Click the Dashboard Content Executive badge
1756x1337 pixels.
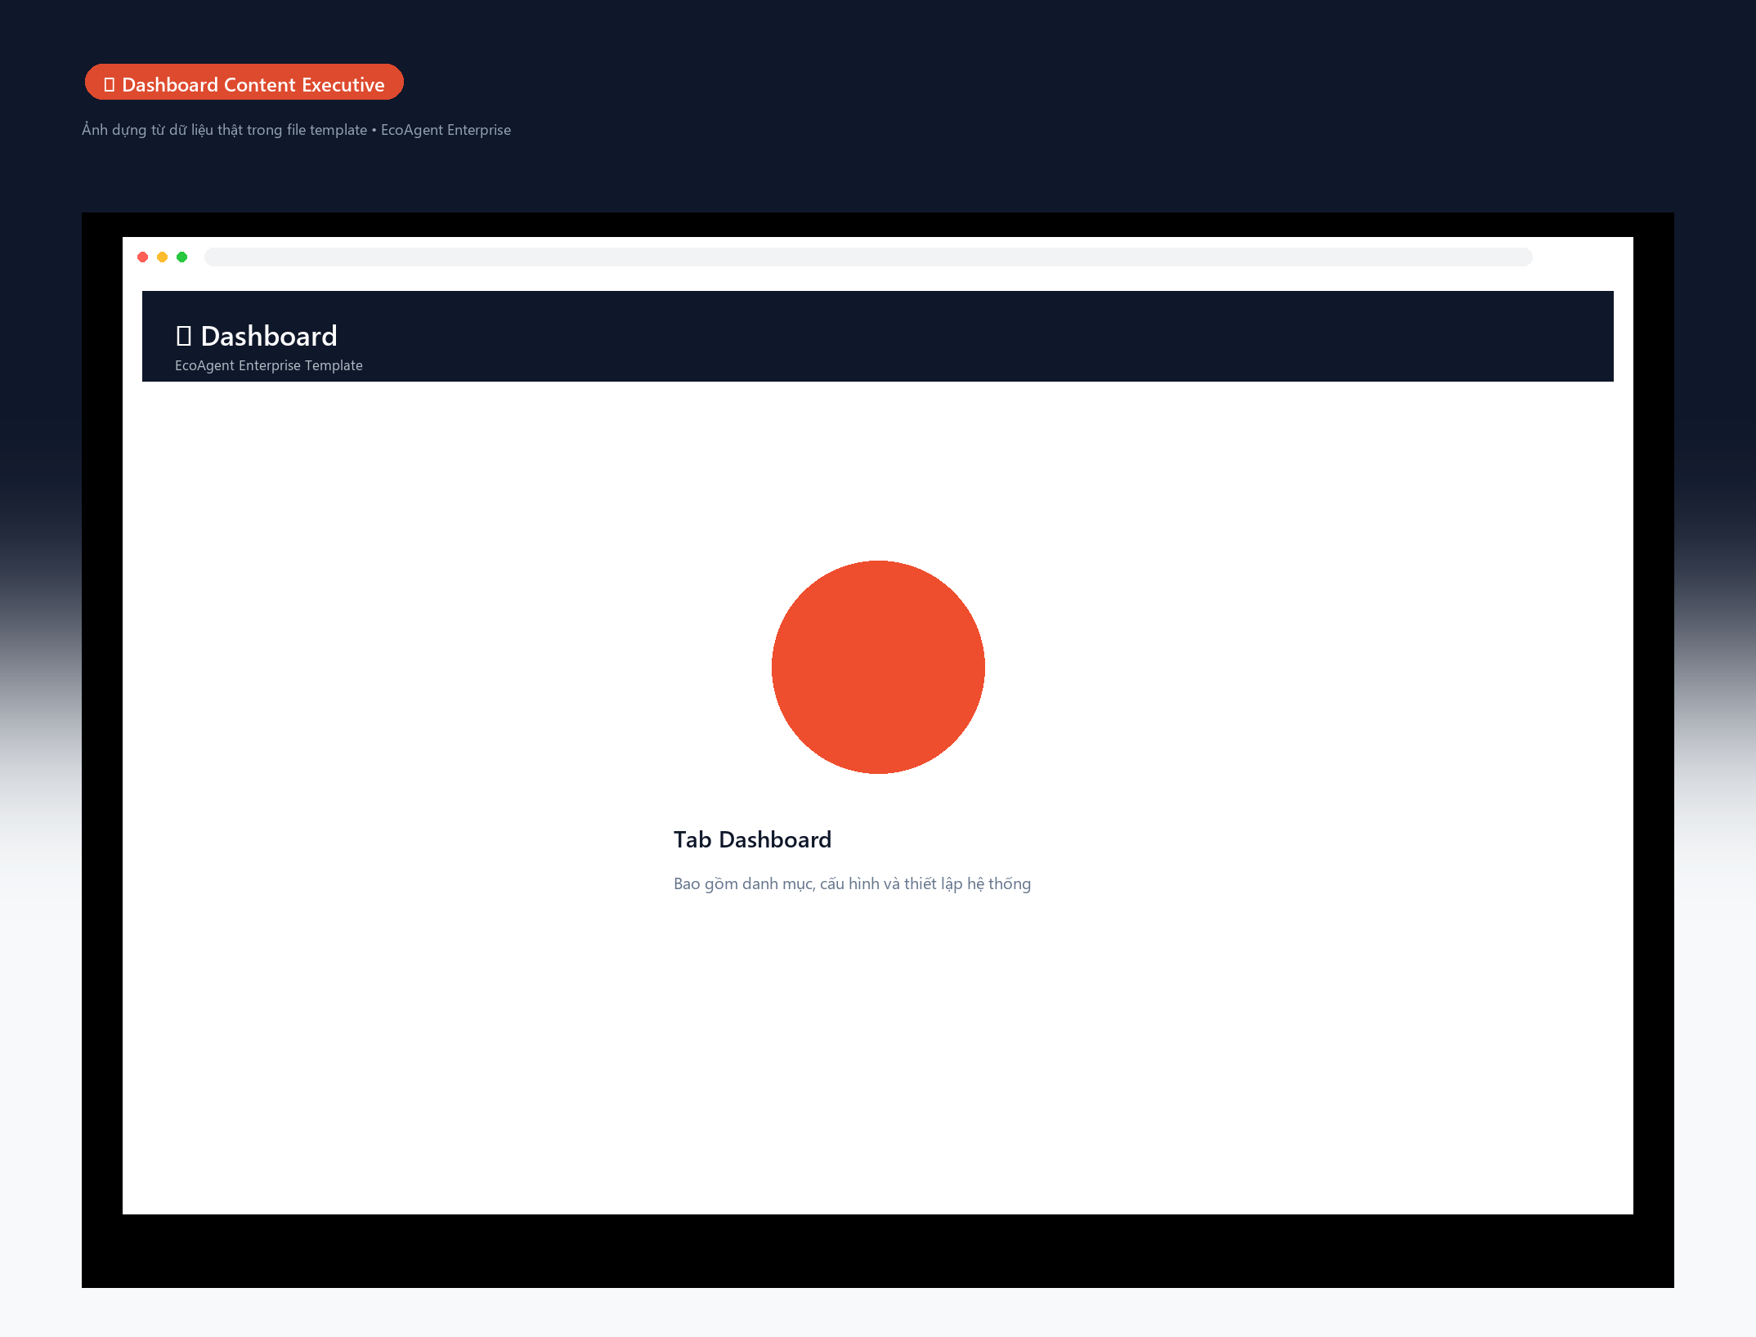tap(244, 83)
